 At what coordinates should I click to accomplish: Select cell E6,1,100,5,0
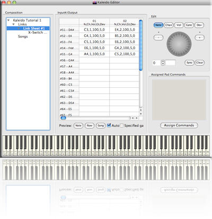click(x=94, y=48)
